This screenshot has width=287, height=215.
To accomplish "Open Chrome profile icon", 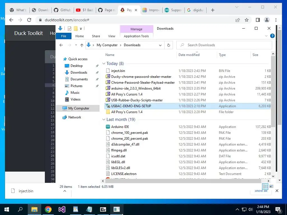I will pos(267,20).
